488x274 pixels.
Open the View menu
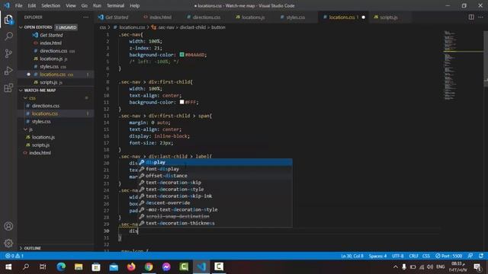71,5
